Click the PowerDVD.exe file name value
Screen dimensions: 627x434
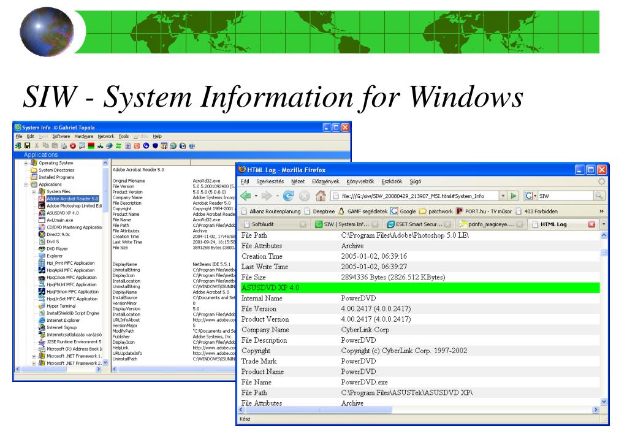[364, 382]
